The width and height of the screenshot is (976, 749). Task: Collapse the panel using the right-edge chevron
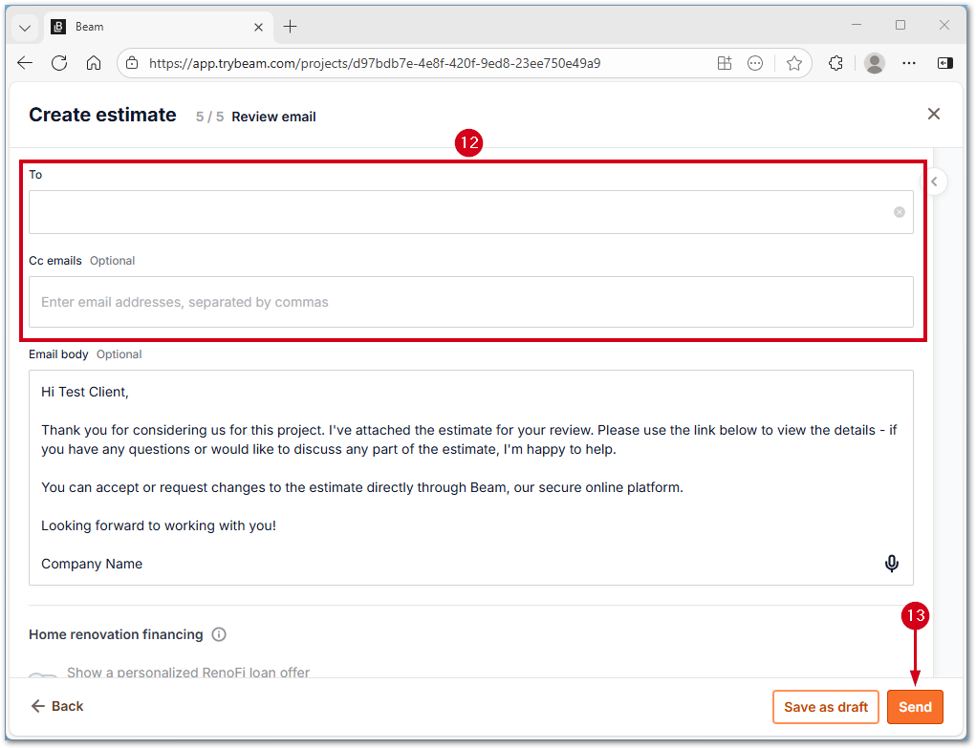[x=934, y=181]
